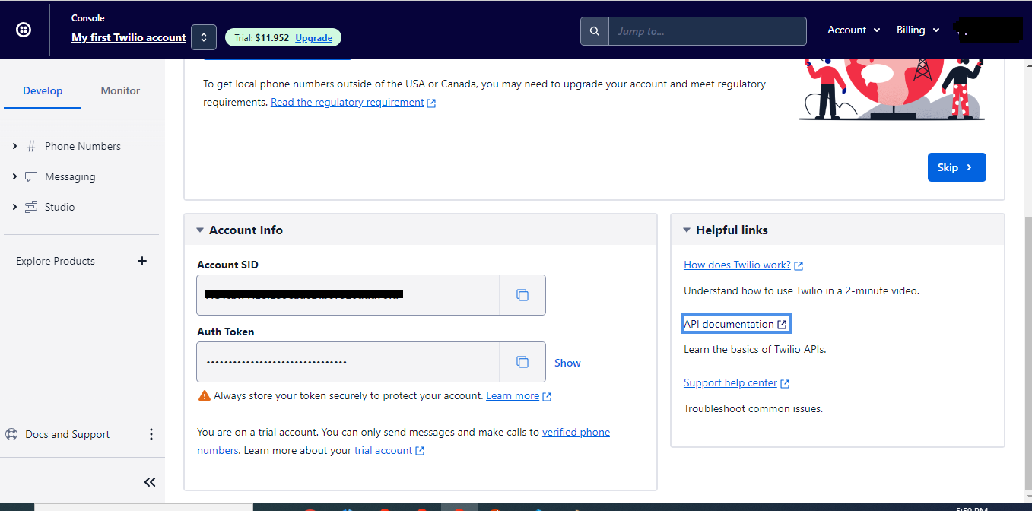The height and width of the screenshot is (511, 1032).
Task: Click the blue Skip button
Action: coord(957,167)
